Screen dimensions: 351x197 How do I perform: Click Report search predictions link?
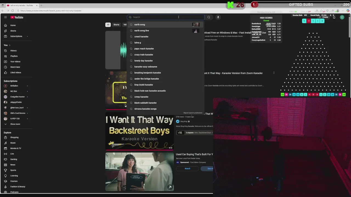[193, 113]
